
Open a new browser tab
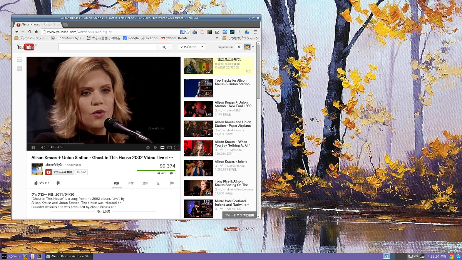point(65,25)
